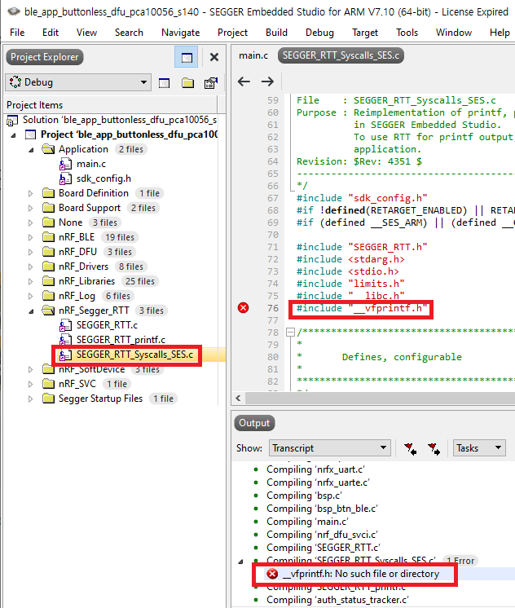Open the Target menu

tap(365, 33)
